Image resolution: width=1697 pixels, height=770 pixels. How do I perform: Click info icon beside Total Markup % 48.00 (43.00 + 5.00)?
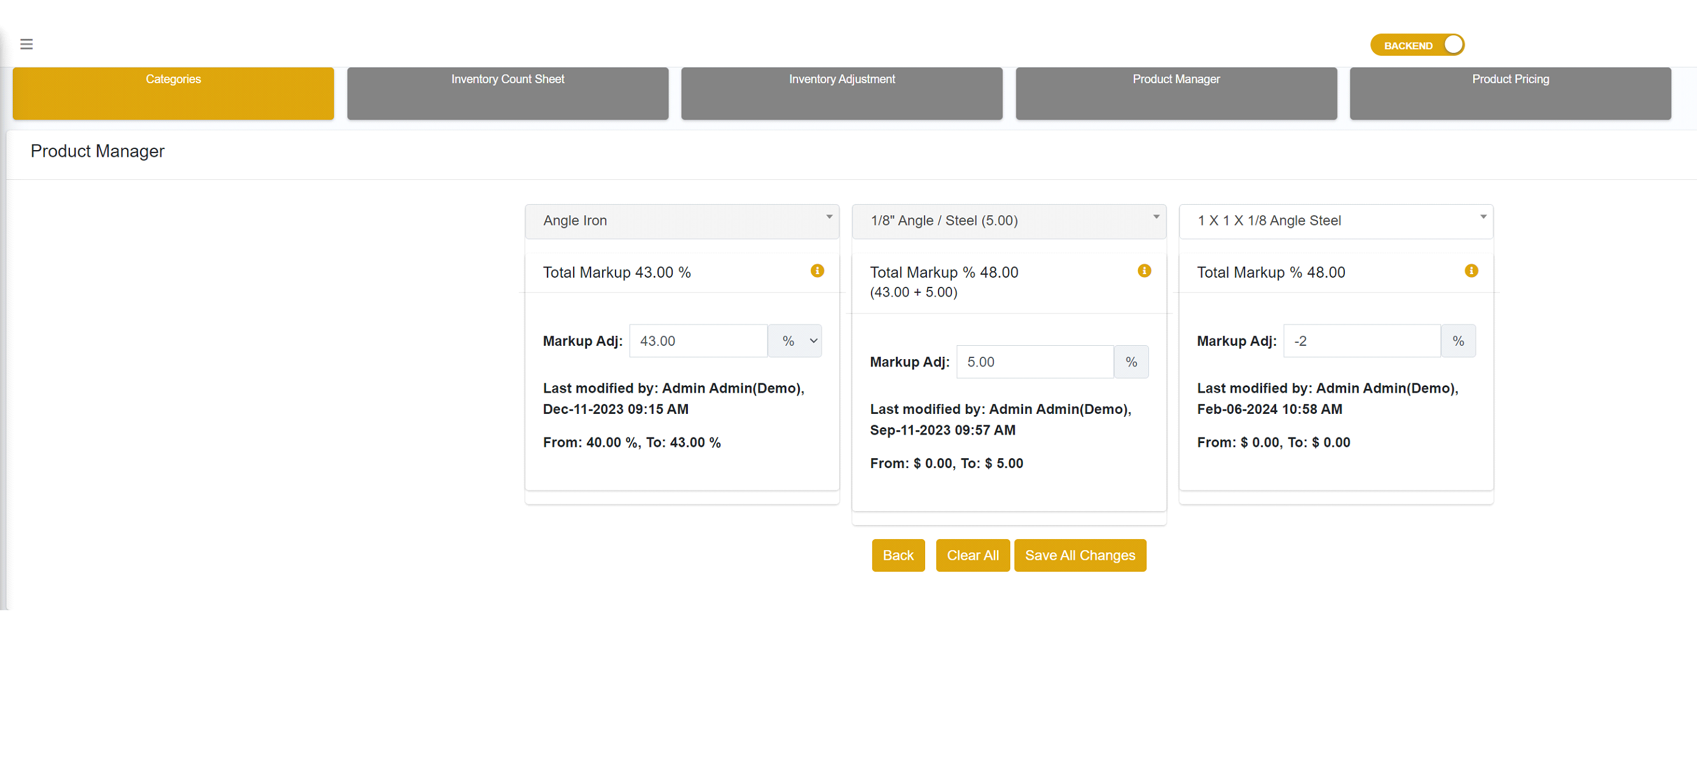coord(1144,270)
